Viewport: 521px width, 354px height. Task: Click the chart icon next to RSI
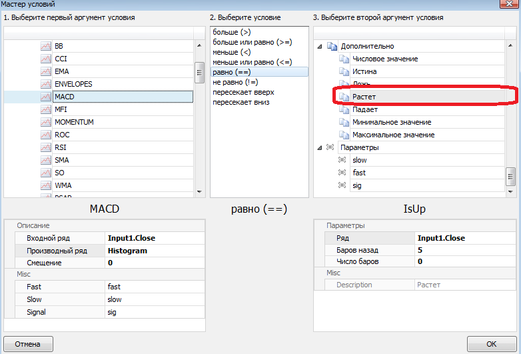click(x=45, y=148)
